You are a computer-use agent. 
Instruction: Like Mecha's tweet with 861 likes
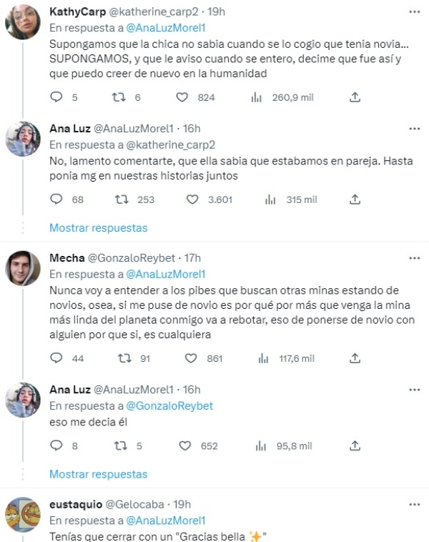point(192,358)
